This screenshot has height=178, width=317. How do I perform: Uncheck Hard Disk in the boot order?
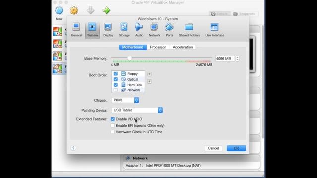(x=115, y=85)
